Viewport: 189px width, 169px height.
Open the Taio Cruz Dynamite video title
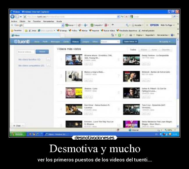click(153, 106)
